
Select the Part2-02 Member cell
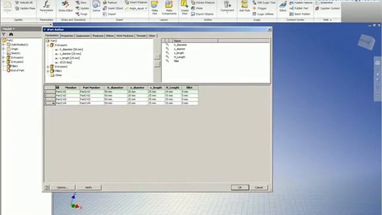coord(67,96)
